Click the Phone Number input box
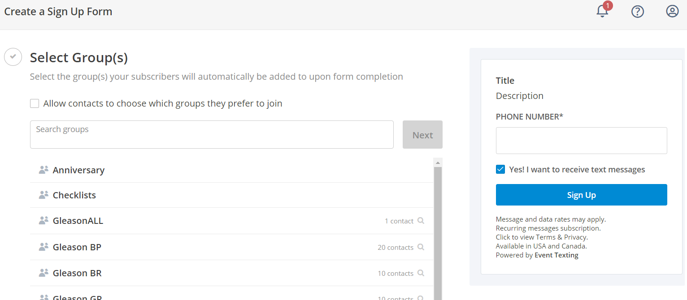The image size is (687, 300). coord(581,141)
